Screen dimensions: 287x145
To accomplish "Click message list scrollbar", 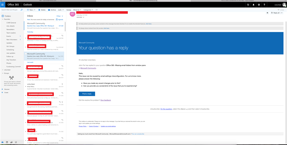I will [x=65, y=26].
